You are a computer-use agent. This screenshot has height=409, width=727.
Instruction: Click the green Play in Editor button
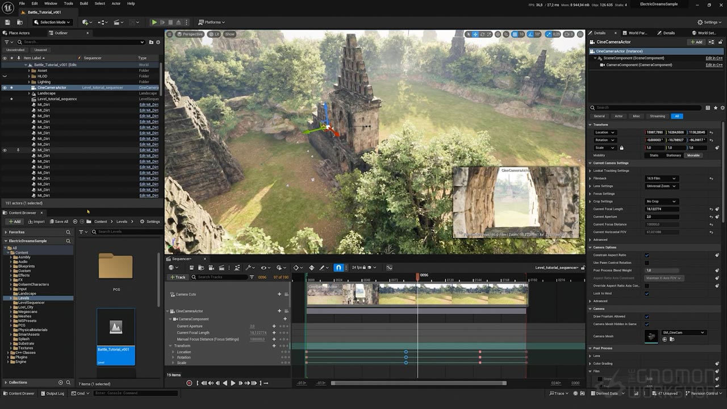point(154,22)
